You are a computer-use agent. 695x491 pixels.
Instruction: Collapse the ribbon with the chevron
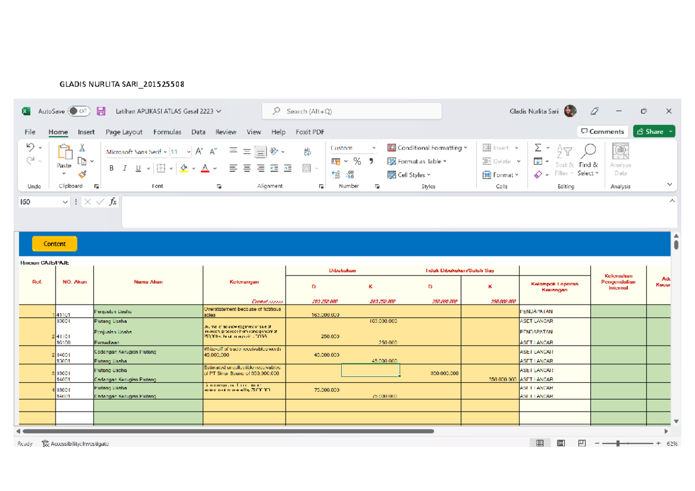670,184
